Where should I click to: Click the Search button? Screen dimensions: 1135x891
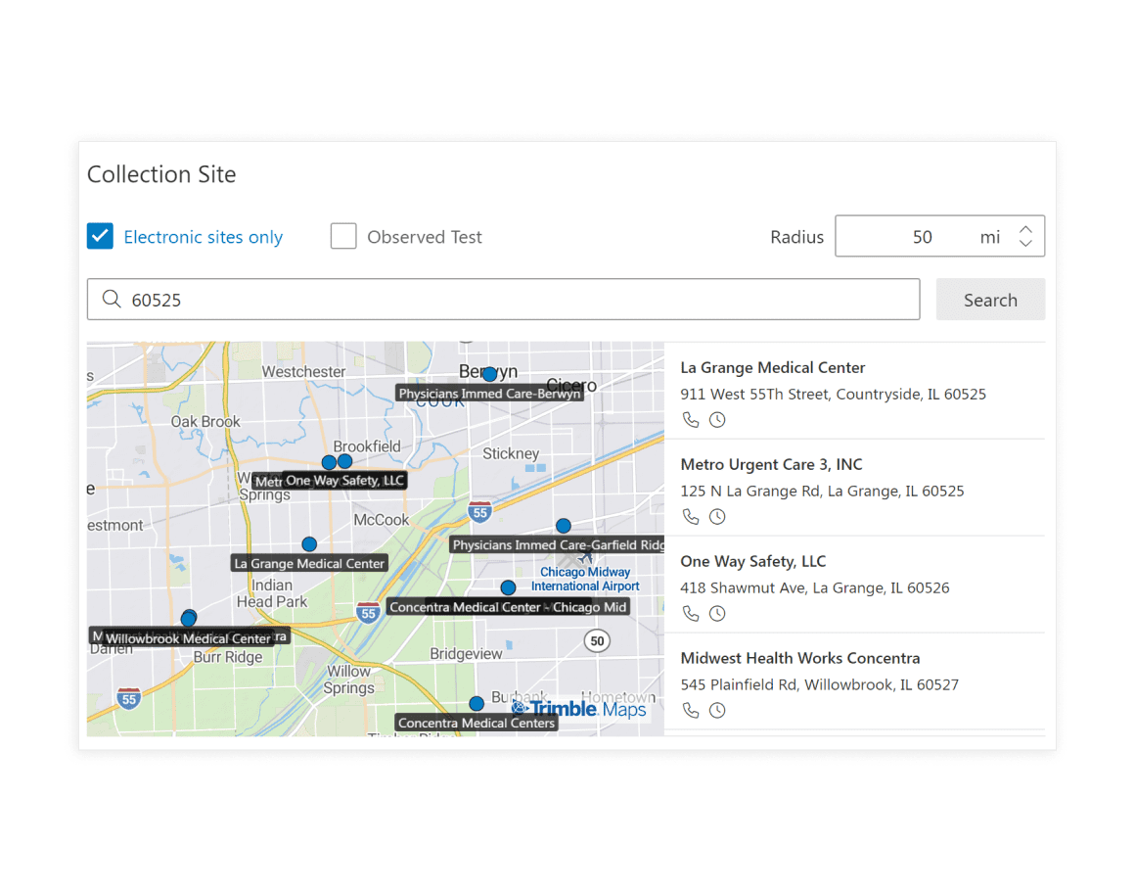[x=990, y=300]
